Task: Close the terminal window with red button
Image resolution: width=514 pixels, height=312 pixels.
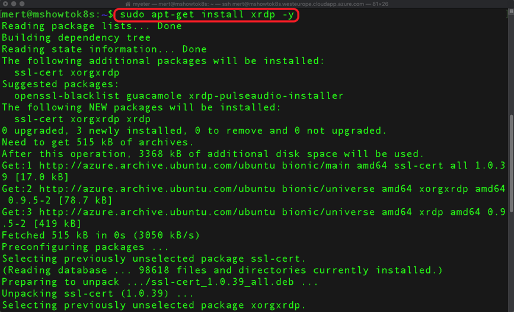Action: tap(5, 4)
